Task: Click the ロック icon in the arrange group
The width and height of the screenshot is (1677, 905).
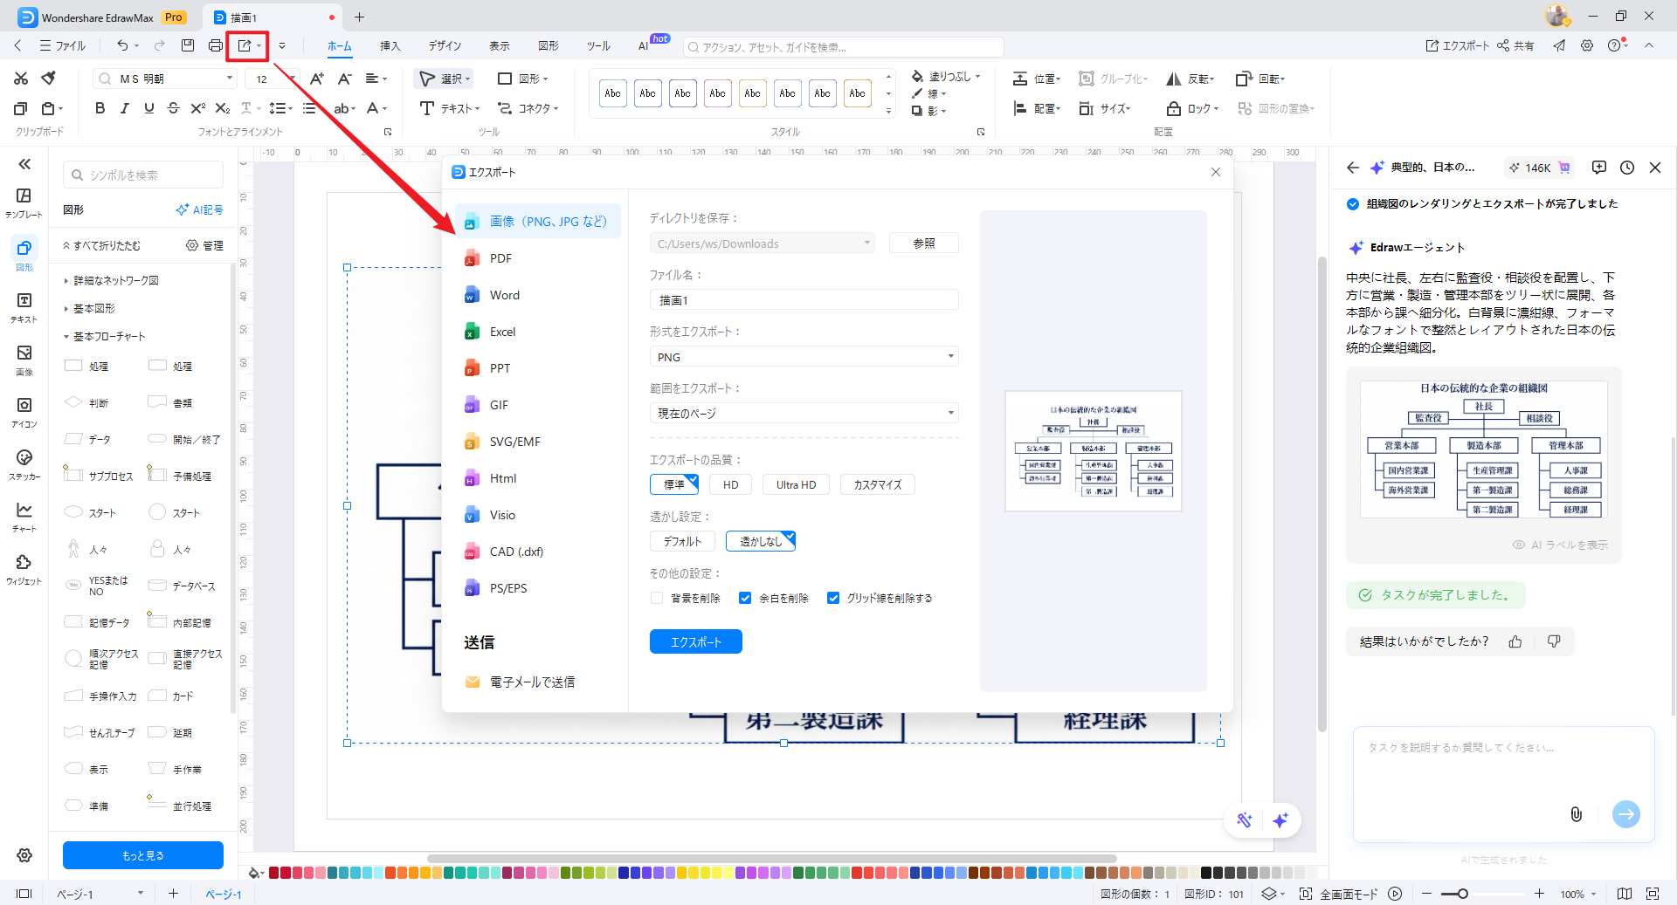Action: 1174,108
